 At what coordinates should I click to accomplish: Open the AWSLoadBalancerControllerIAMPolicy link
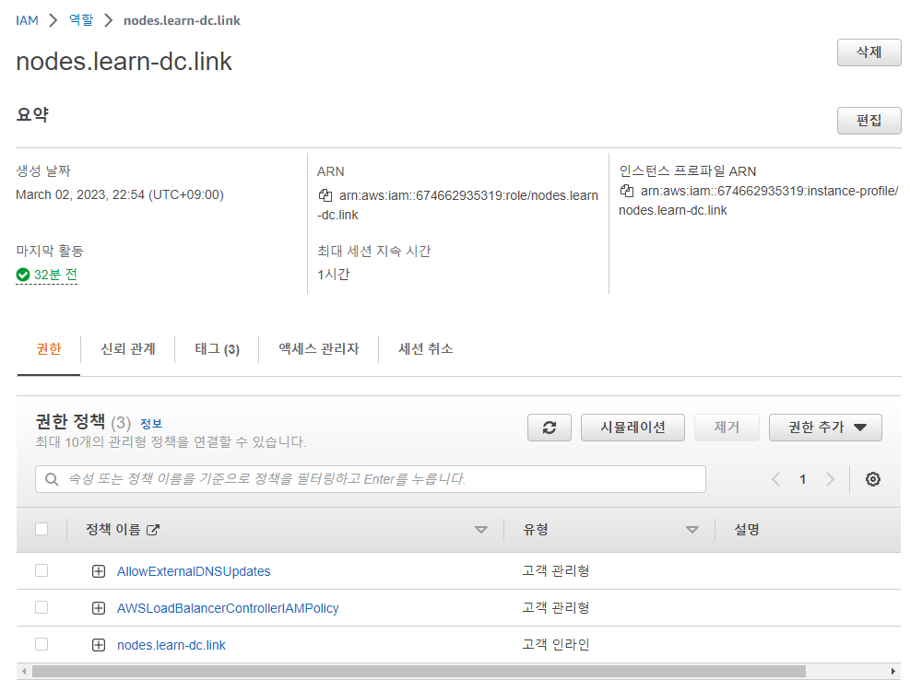pos(226,607)
